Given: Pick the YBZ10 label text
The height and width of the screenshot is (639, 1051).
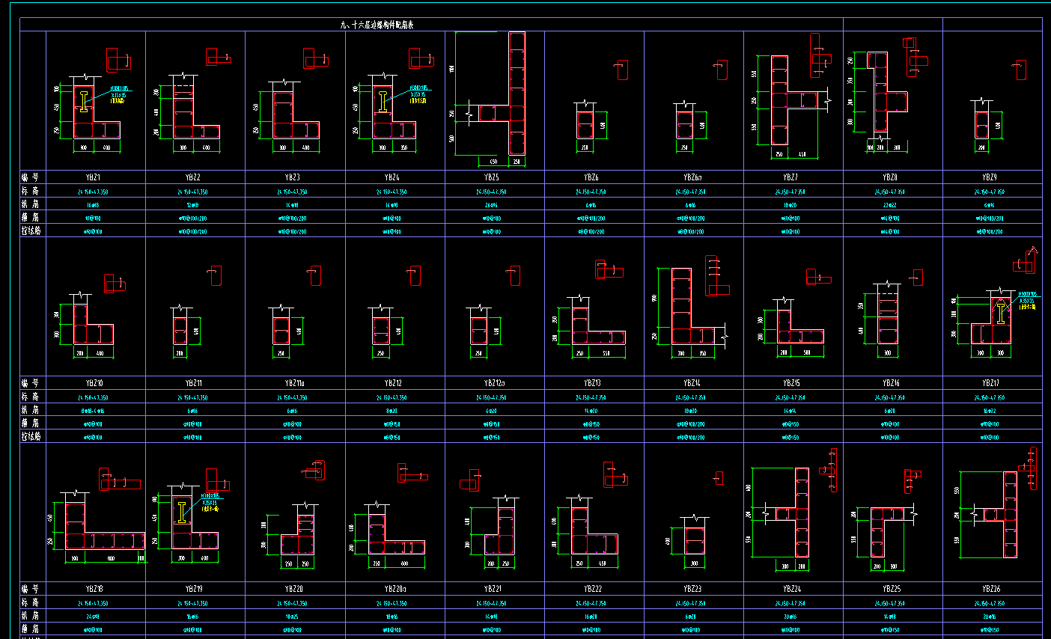Looking at the screenshot, I should click(x=94, y=383).
